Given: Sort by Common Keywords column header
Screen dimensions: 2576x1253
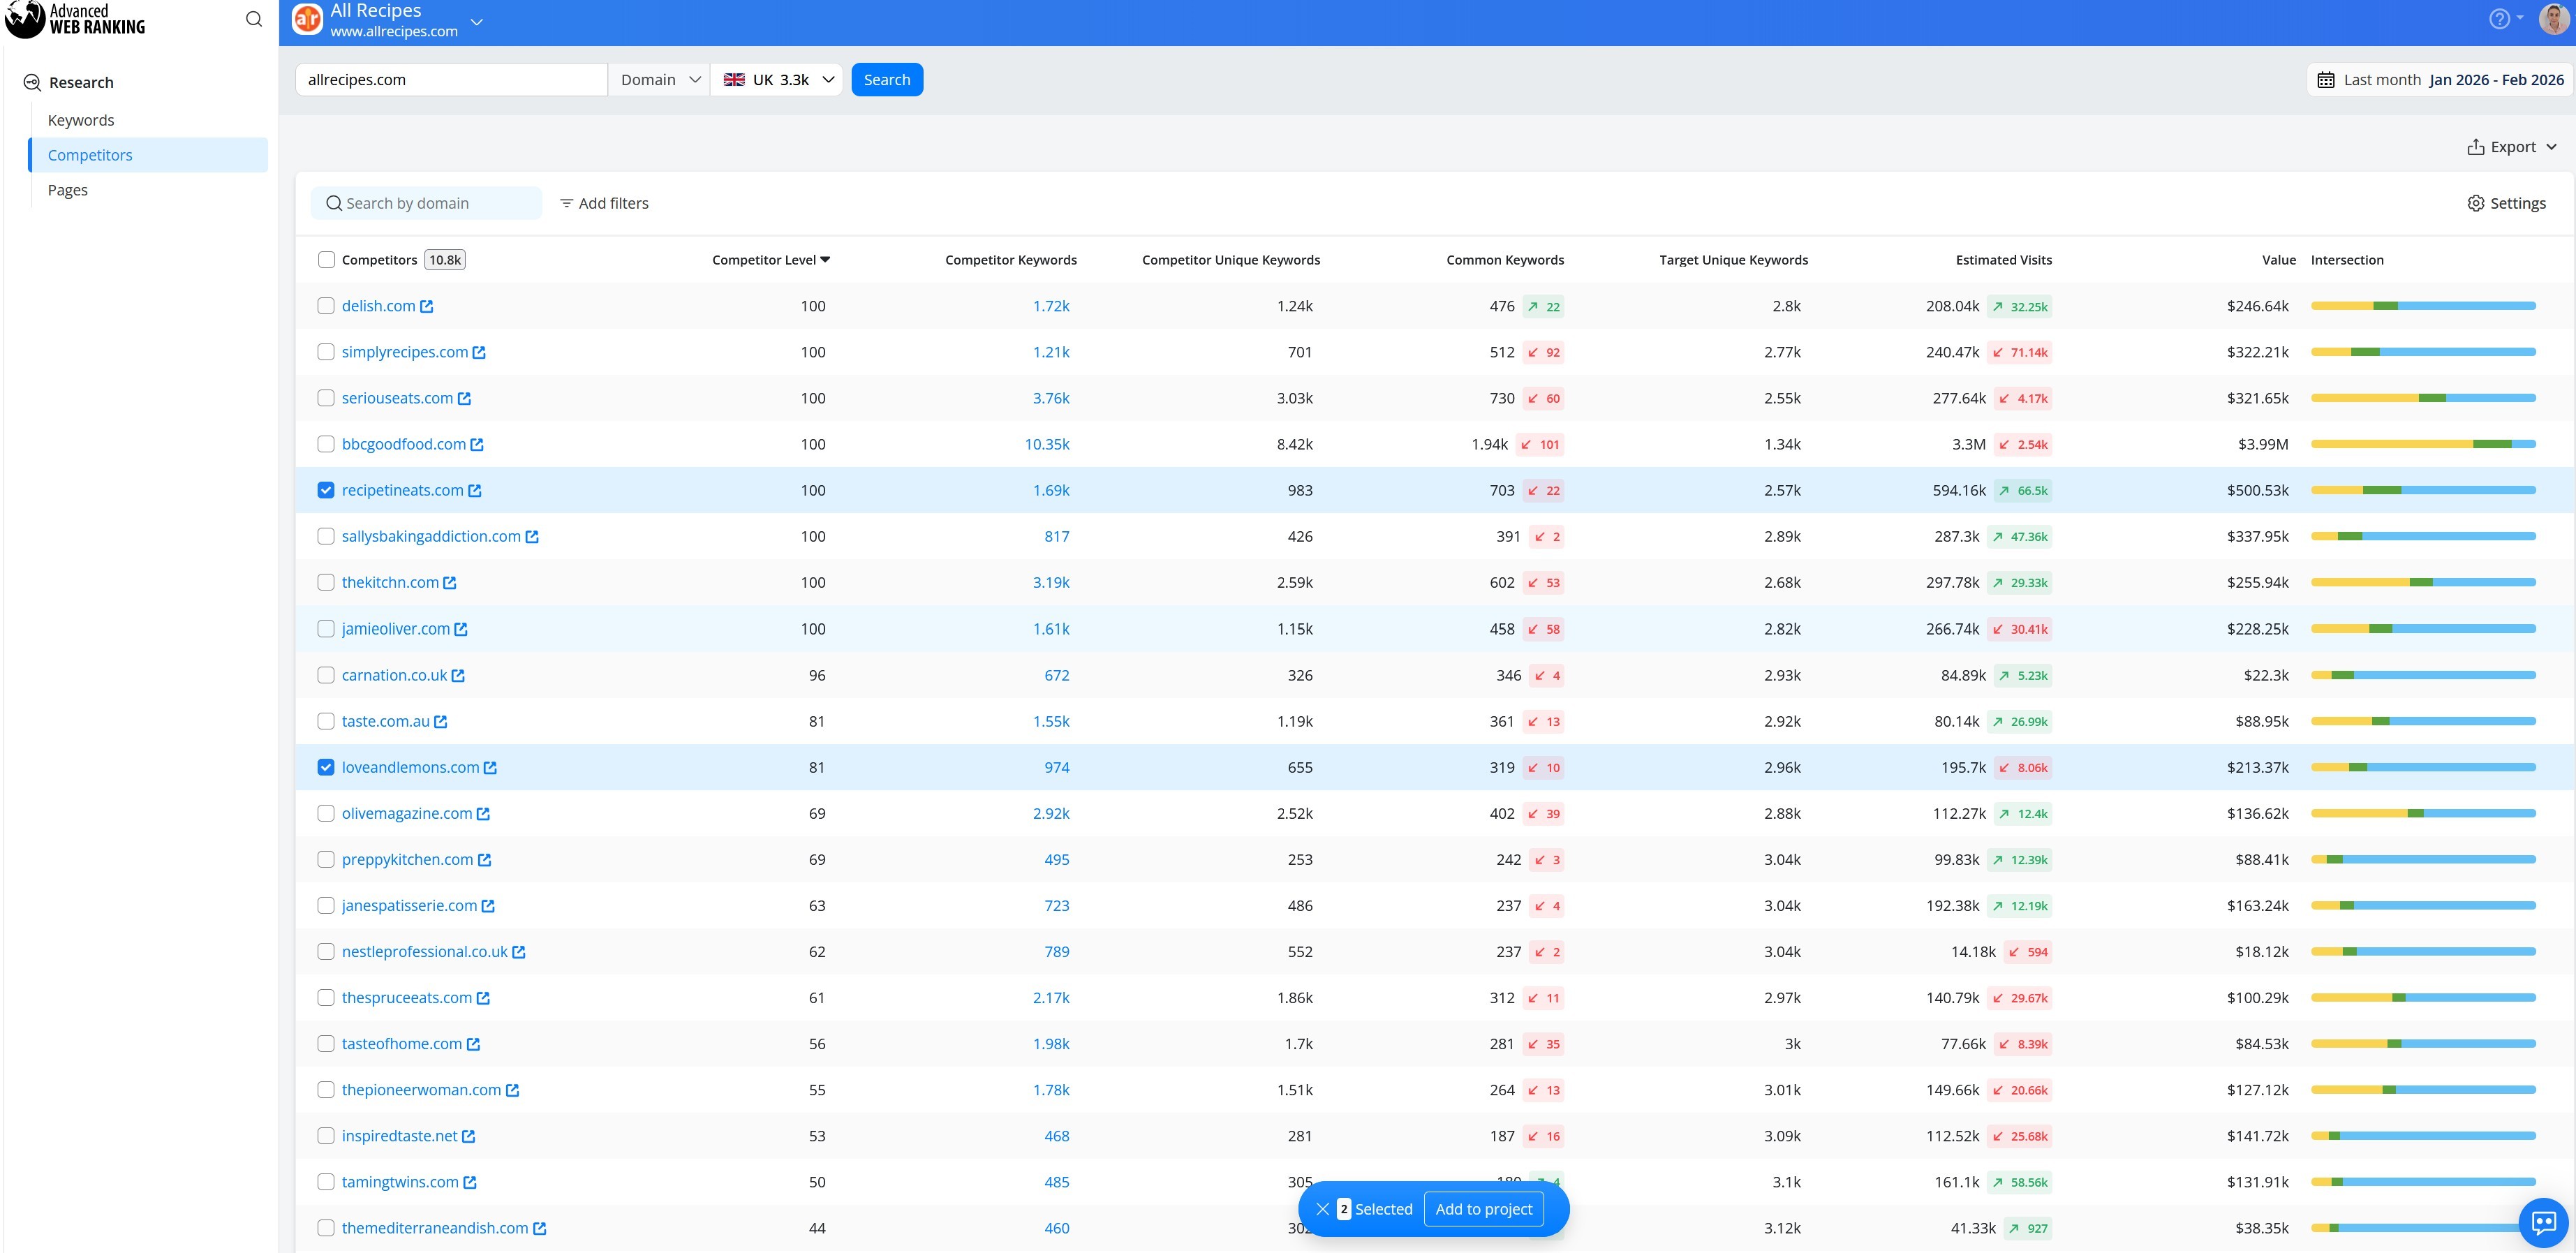Looking at the screenshot, I should pos(1505,260).
